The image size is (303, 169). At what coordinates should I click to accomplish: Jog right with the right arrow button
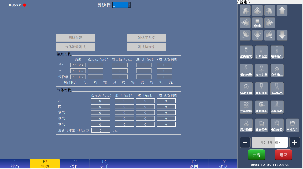coord(269,23)
